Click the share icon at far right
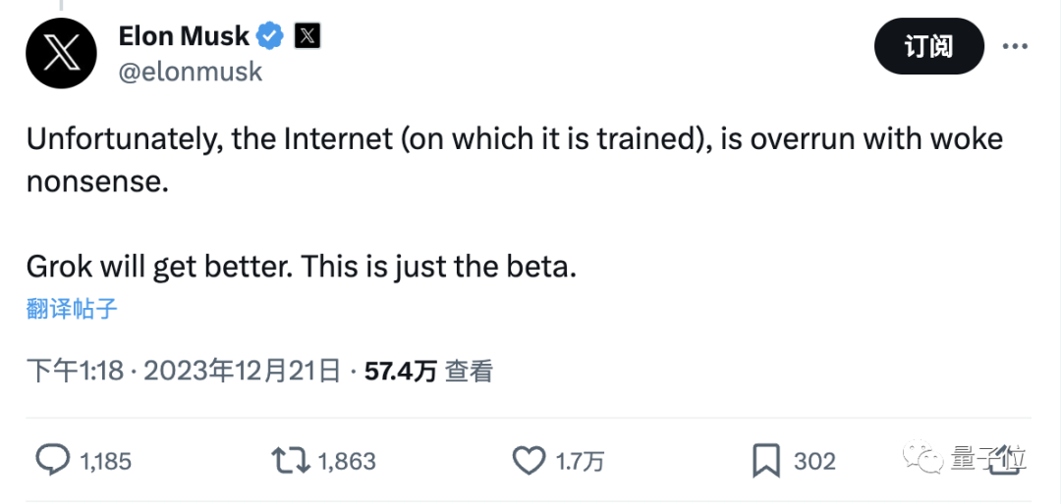This screenshot has width=1061, height=504. point(1001,460)
